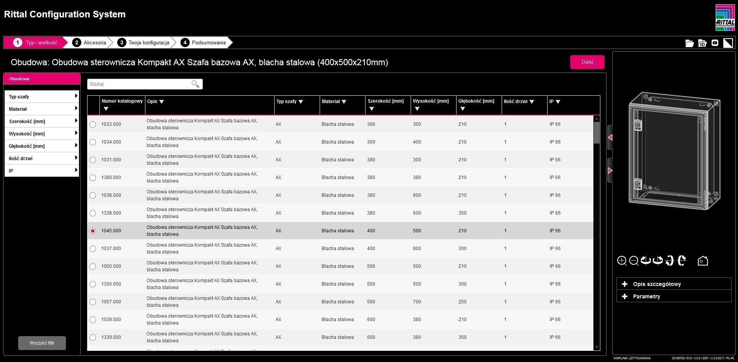
Task: Rotate model around vertical axis, first icon
Action: click(x=645, y=261)
